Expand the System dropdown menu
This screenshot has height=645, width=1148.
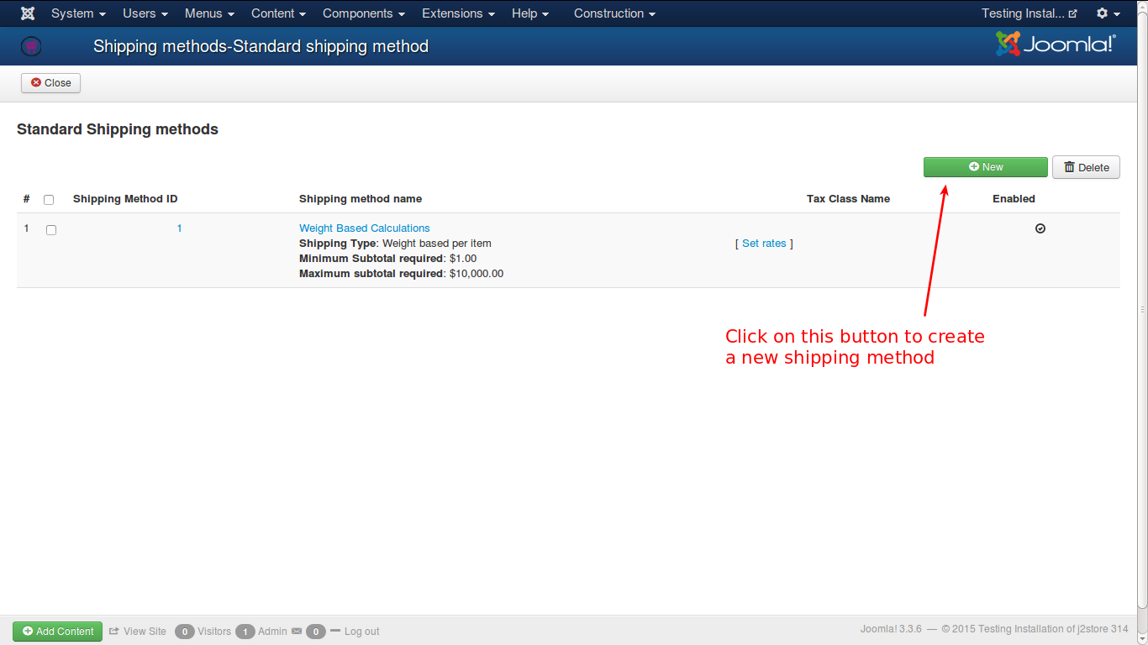point(78,13)
